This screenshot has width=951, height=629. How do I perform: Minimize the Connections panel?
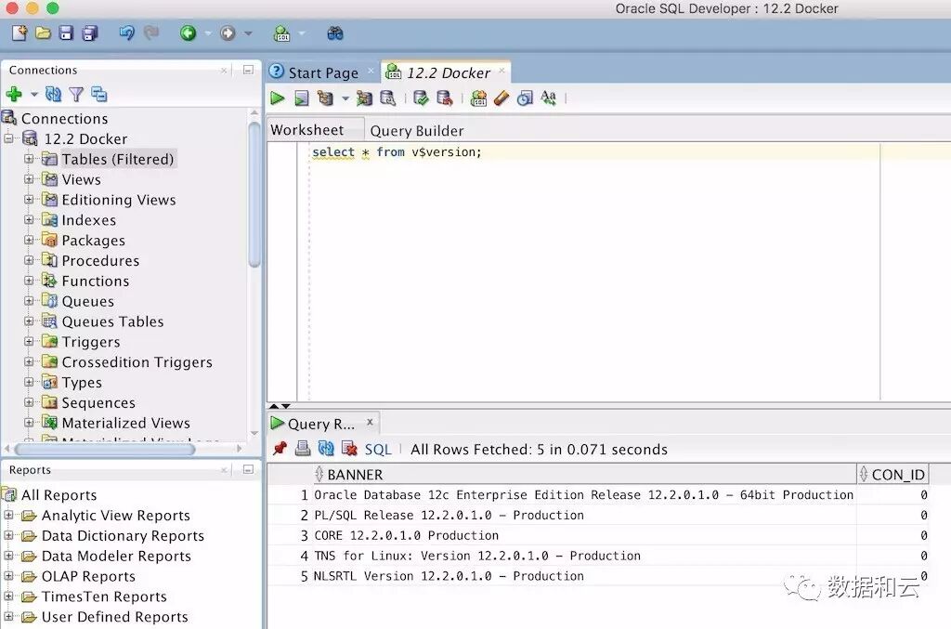coord(248,70)
